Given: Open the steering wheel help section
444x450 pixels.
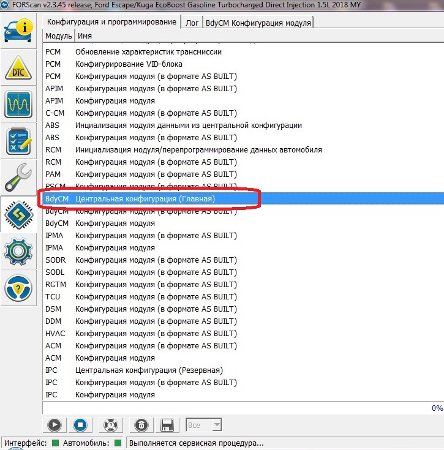Looking at the screenshot, I should coord(18,288).
